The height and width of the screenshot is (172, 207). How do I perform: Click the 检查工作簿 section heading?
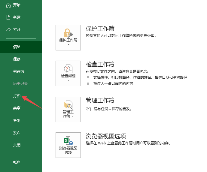point(100,64)
